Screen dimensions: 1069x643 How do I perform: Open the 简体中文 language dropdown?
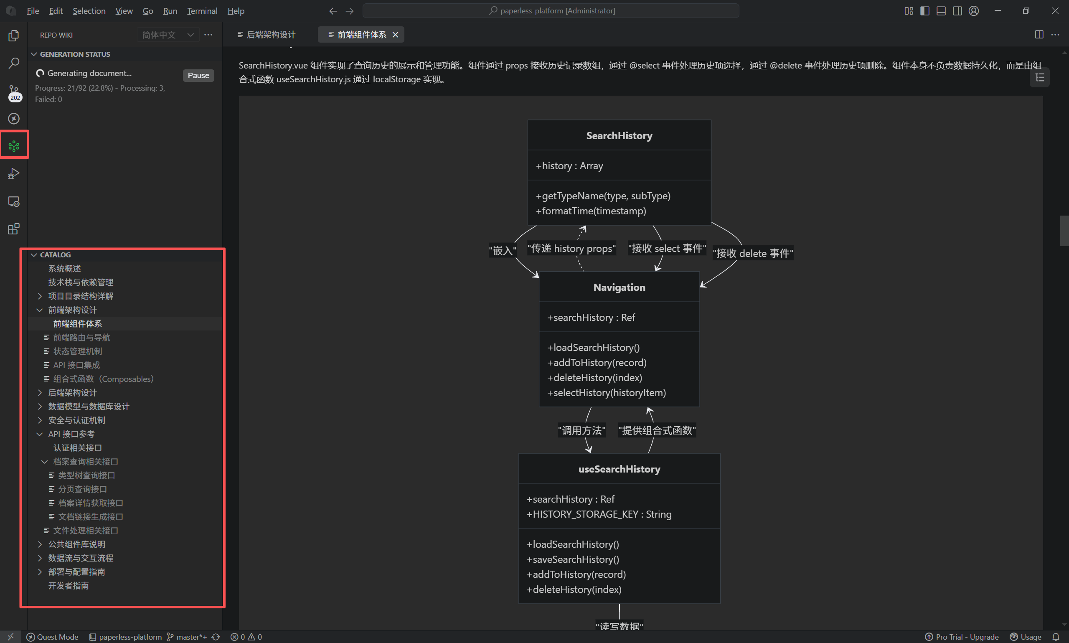click(x=168, y=35)
